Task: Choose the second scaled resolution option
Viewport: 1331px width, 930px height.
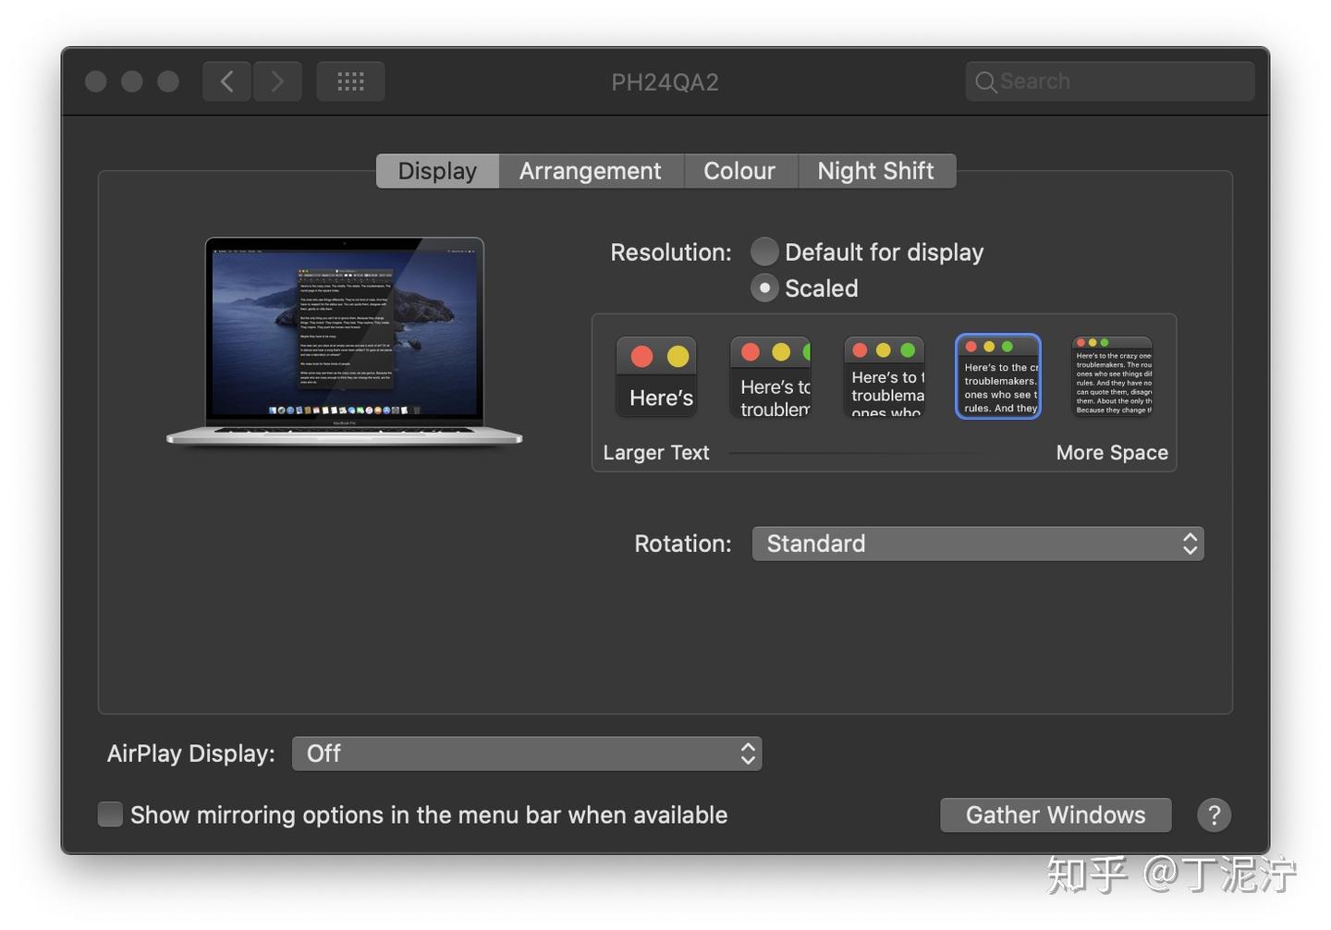Action: click(770, 376)
